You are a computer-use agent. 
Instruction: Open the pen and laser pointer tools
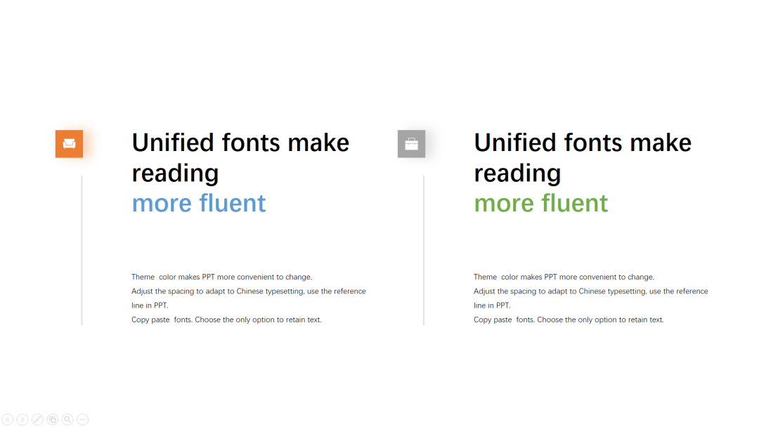tap(37, 419)
